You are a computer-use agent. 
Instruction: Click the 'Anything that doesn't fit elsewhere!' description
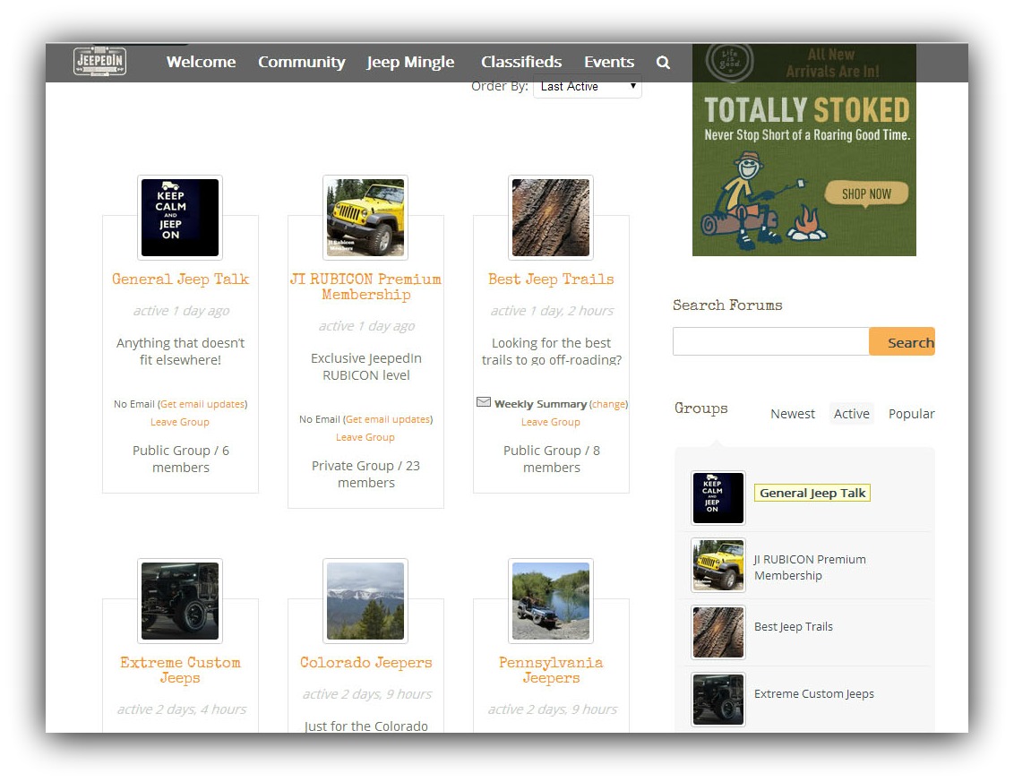pyautogui.click(x=180, y=351)
